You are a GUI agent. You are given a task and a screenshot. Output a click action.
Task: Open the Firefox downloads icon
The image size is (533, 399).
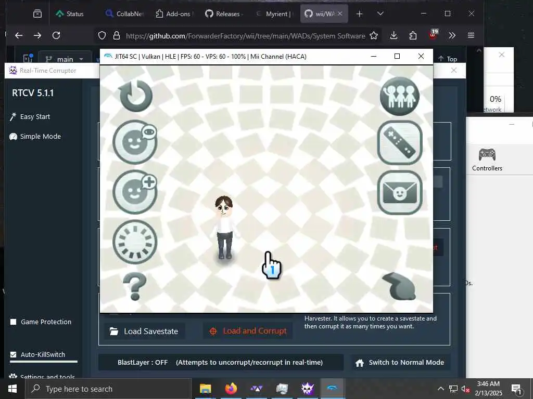click(x=394, y=35)
